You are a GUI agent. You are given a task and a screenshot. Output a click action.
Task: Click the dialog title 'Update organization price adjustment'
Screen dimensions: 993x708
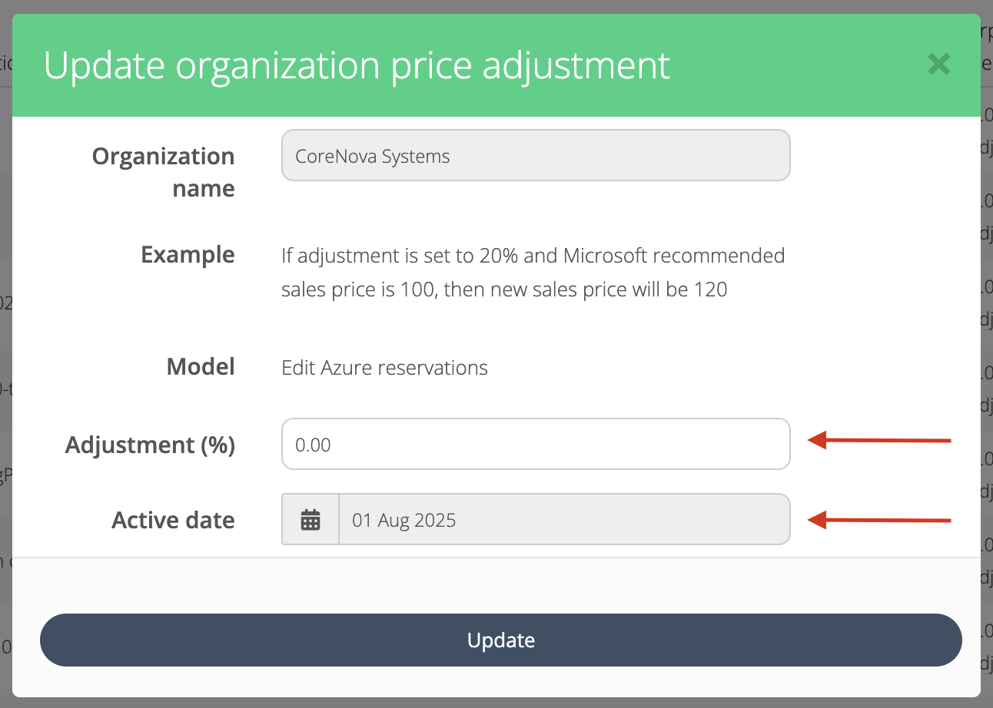point(357,65)
